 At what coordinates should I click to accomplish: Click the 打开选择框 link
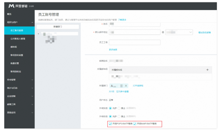click(x=138, y=86)
